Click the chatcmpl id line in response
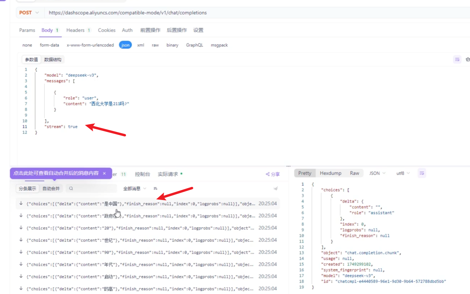Screen dimensions: 470x294 (384, 281)
